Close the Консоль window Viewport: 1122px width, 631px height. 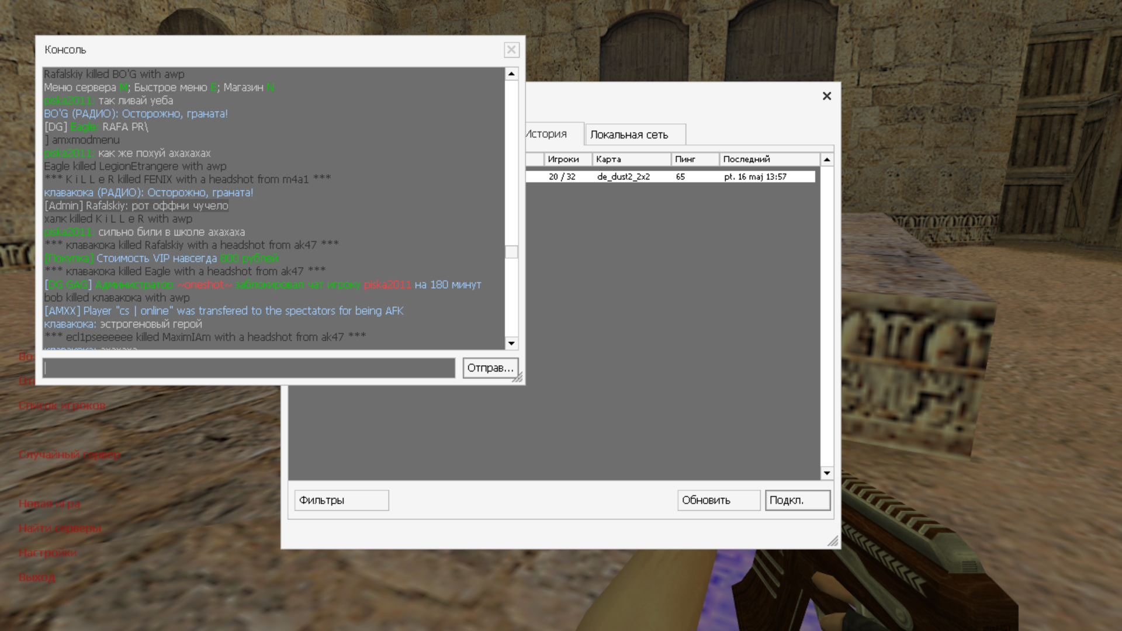511,50
